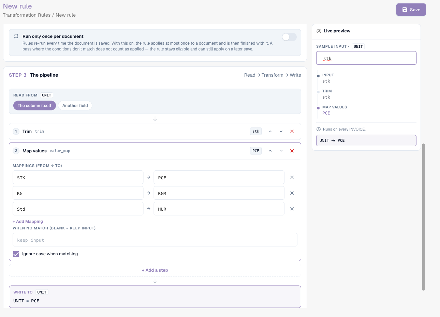Edit the Std mapping source field
Viewport: 440px width, 317px height.
78,209
